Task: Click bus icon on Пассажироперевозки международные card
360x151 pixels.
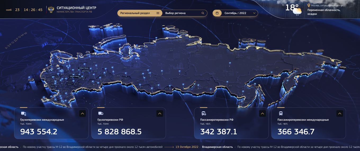Action: coord(281,114)
